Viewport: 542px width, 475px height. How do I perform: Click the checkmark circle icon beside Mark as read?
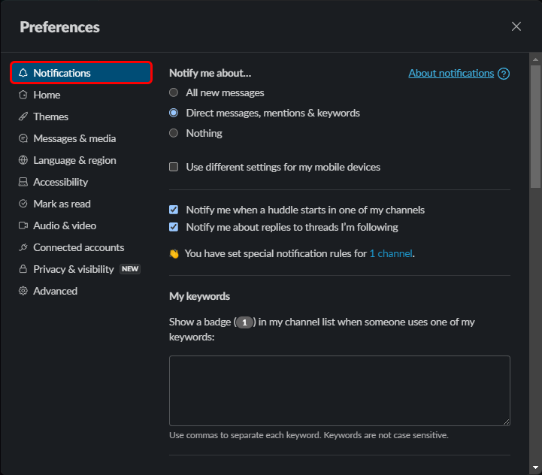[23, 204]
